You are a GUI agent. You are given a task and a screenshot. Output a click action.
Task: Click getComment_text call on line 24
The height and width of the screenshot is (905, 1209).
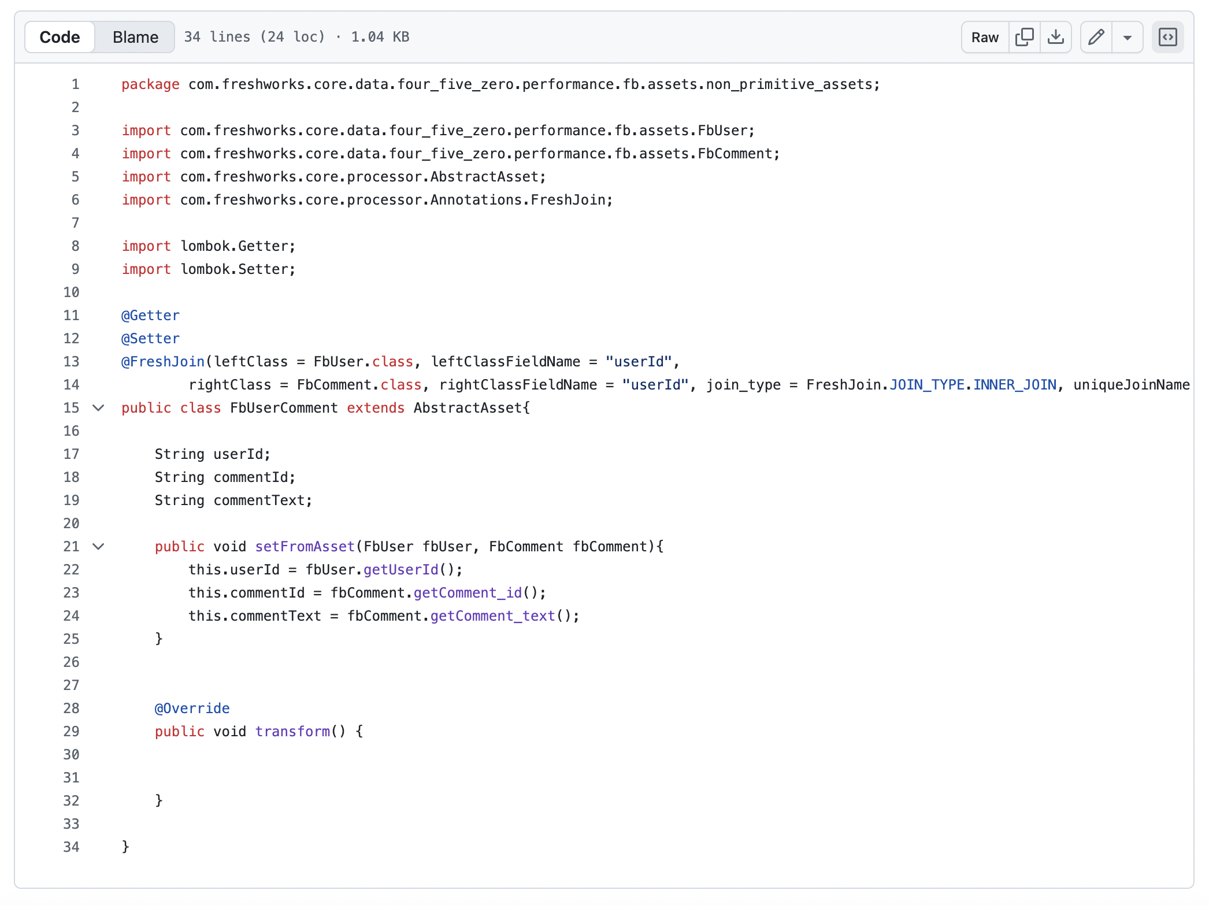pos(493,616)
